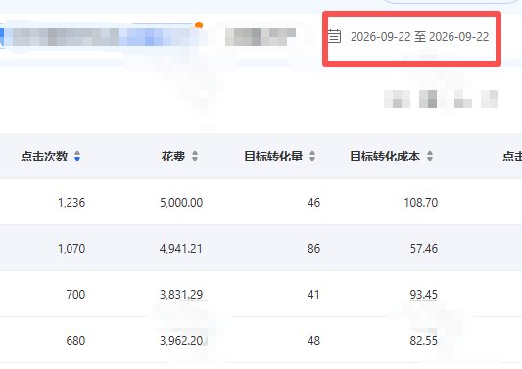The image size is (522, 369).
Task: Click the 点击次数 column header text
Action: pyautogui.click(x=44, y=156)
